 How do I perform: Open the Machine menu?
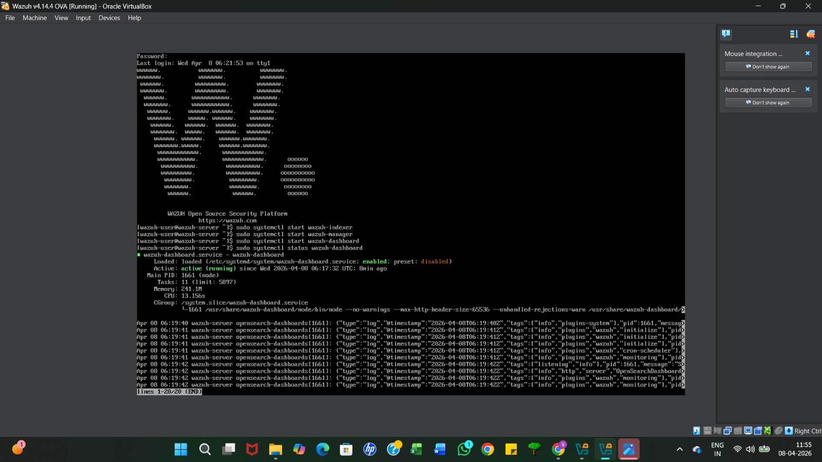[34, 18]
